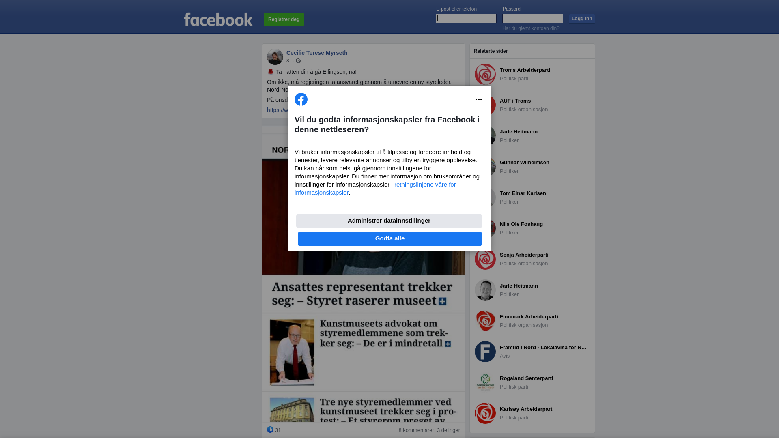Click the Facebook logo in the header
The width and height of the screenshot is (779, 438).
[218, 19]
